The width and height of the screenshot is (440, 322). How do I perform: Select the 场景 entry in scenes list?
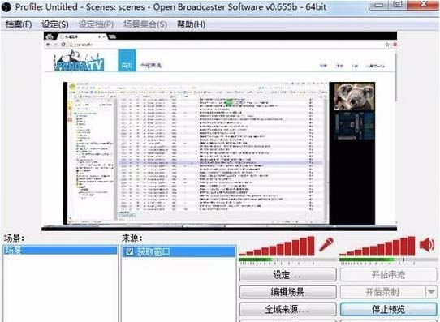pyautogui.click(x=60, y=250)
